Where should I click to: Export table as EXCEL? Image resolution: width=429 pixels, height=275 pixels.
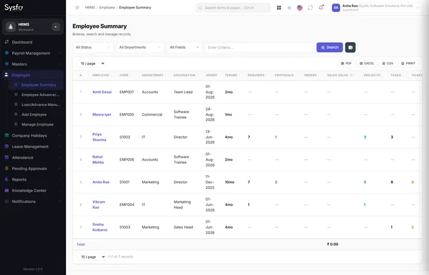[x=366, y=64]
